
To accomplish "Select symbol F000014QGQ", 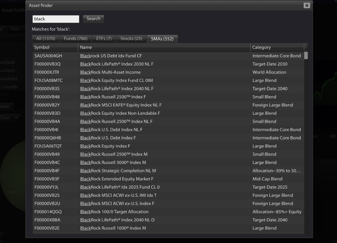I will pos(48,212).
